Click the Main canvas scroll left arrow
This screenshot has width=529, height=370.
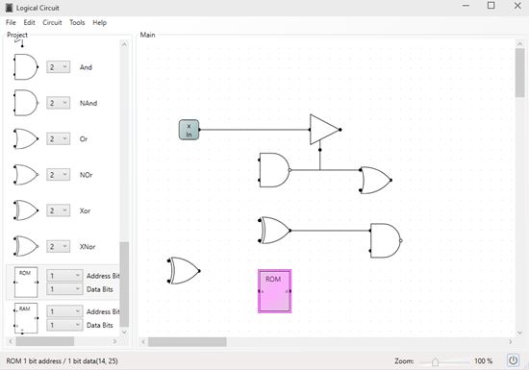[143, 342]
